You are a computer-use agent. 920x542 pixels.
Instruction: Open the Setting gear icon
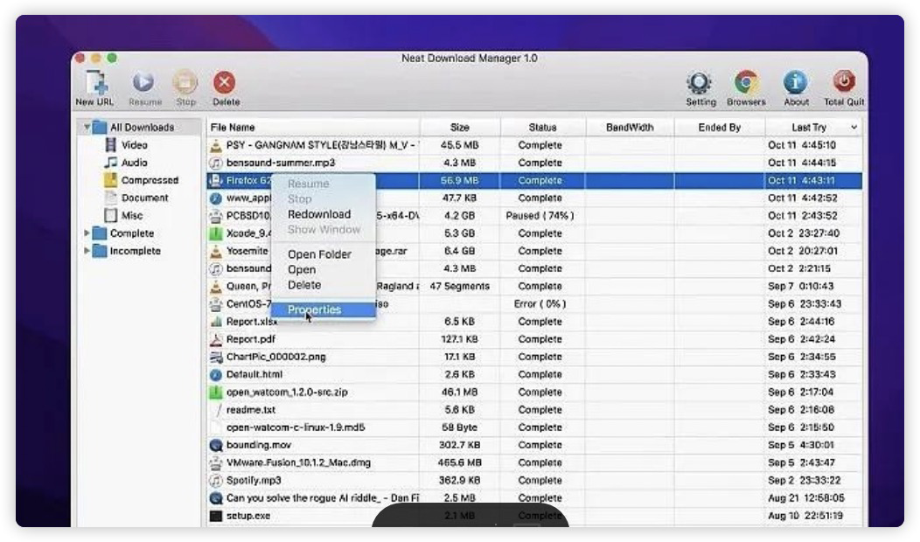click(700, 83)
